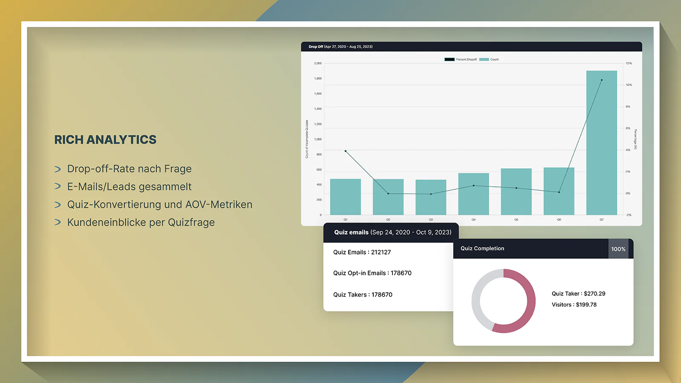The height and width of the screenshot is (383, 681).
Task: Select the Q7 bar in Drop Off chart
Action: point(601,143)
